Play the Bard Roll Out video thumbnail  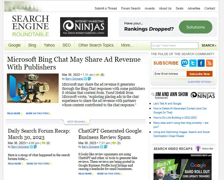[182, 167]
